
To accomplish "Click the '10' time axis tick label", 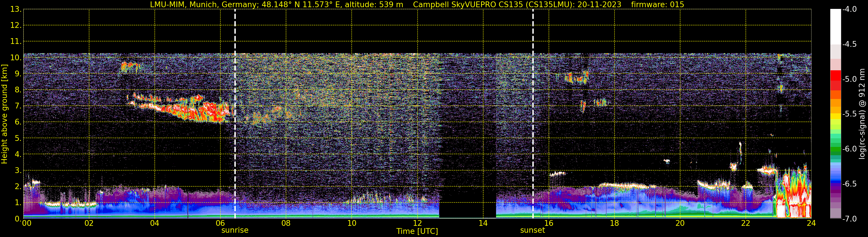I will pos(352,223).
